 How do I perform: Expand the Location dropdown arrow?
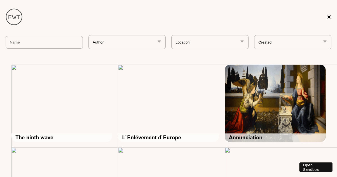(x=242, y=42)
